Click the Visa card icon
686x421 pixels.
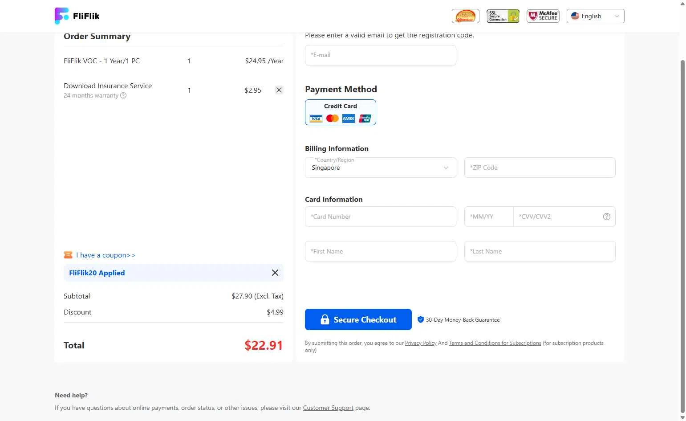tap(316, 119)
